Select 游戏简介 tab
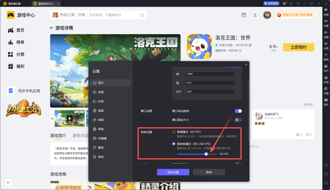This screenshot has height=190, width=330. pyautogui.click(x=58, y=136)
